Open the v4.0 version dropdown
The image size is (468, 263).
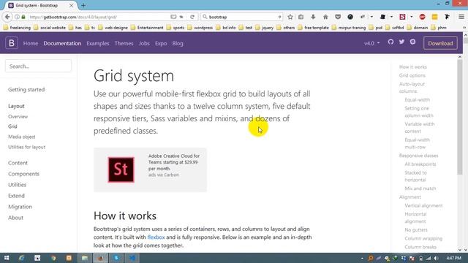point(371,43)
